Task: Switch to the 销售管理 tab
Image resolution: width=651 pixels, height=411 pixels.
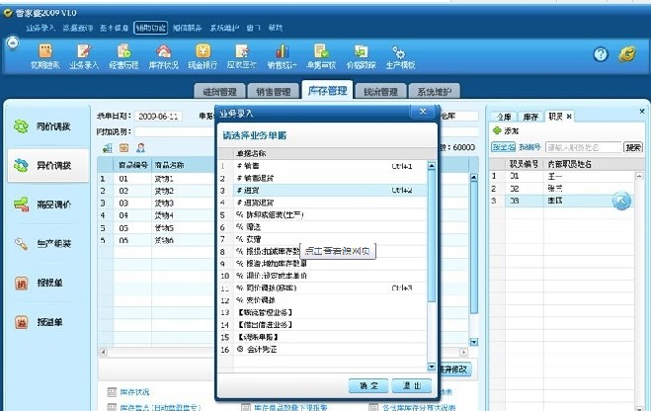Action: pos(269,92)
